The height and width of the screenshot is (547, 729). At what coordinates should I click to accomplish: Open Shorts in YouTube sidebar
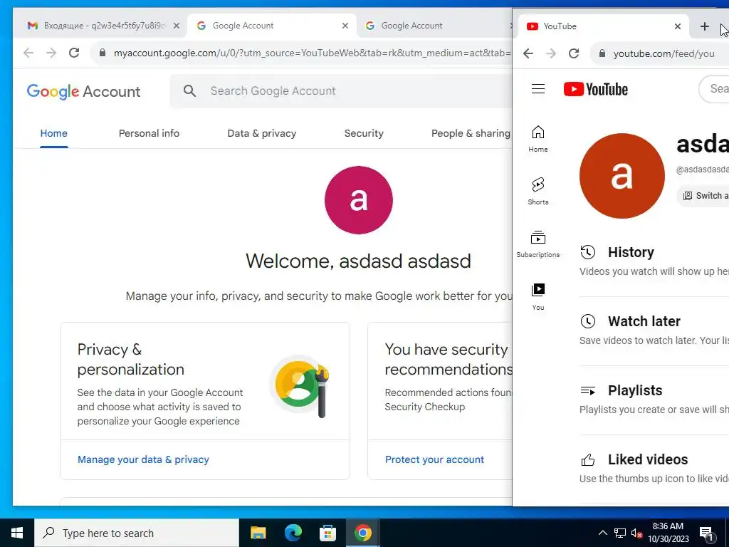pyautogui.click(x=538, y=191)
